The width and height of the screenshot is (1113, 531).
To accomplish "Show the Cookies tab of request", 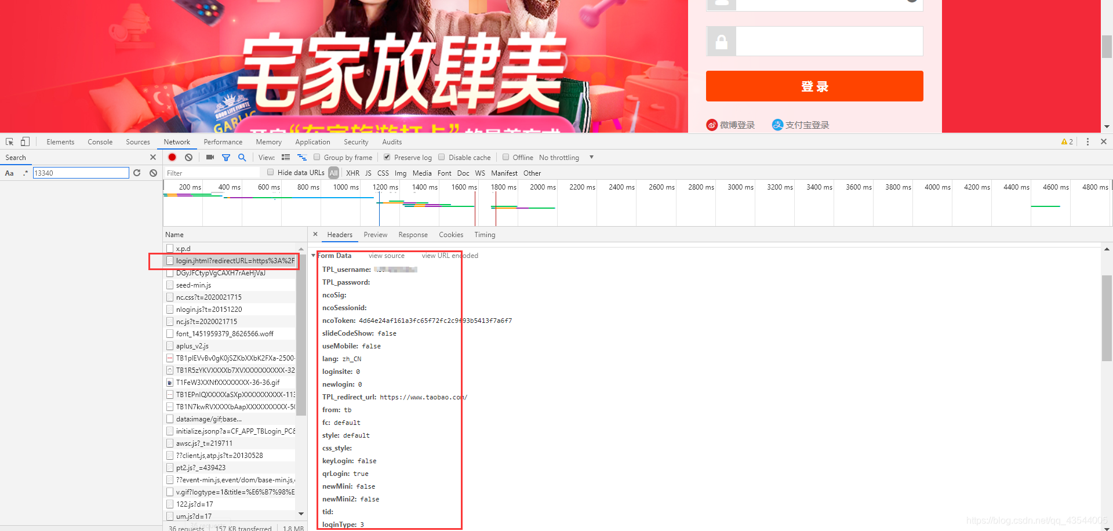I will (x=451, y=235).
